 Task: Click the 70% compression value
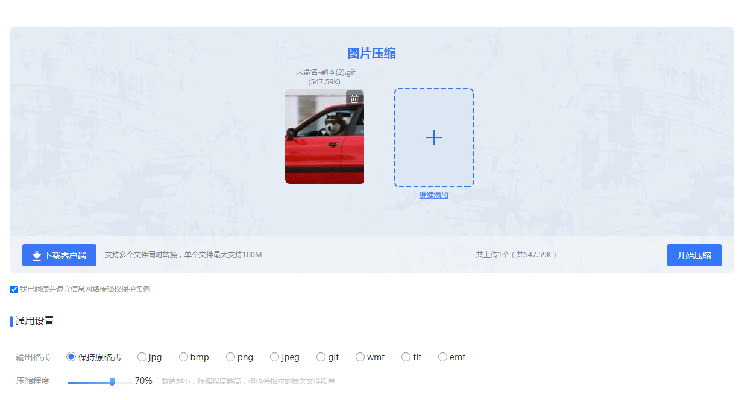(x=143, y=381)
